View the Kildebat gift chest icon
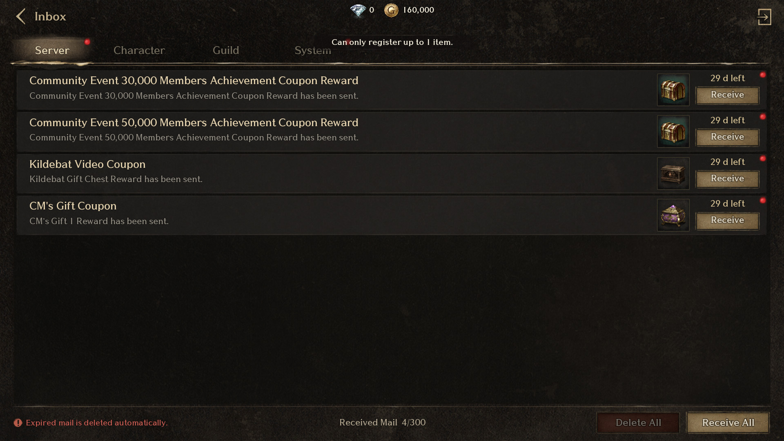This screenshot has height=441, width=784. (x=673, y=174)
